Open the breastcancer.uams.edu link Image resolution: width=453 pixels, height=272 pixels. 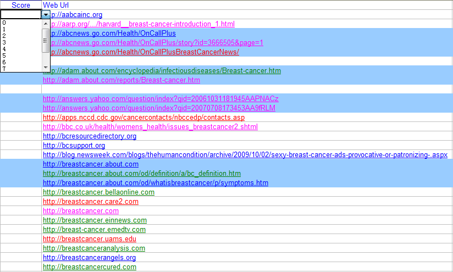(x=90, y=239)
